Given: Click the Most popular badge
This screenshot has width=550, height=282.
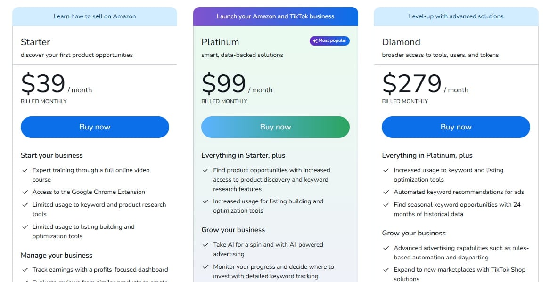Looking at the screenshot, I should pyautogui.click(x=329, y=40).
